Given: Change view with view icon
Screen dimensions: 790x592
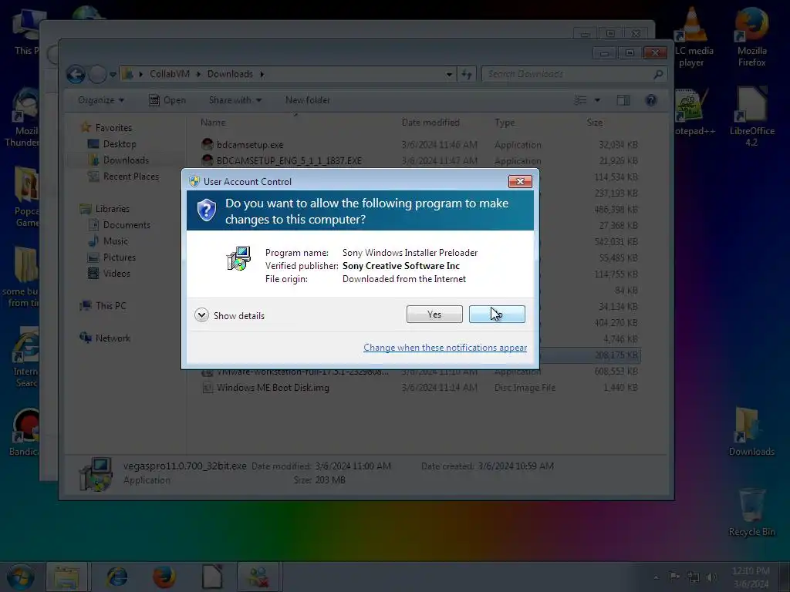Looking at the screenshot, I should click(580, 100).
